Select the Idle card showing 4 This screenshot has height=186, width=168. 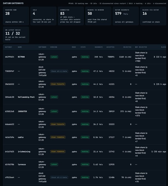tap(43, 16)
